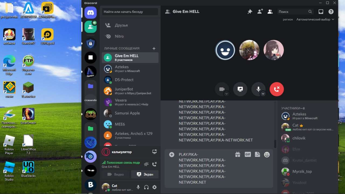The height and width of the screenshot is (194, 345).
Task: Toggle headphones deafen in the user panel
Action: point(146,187)
